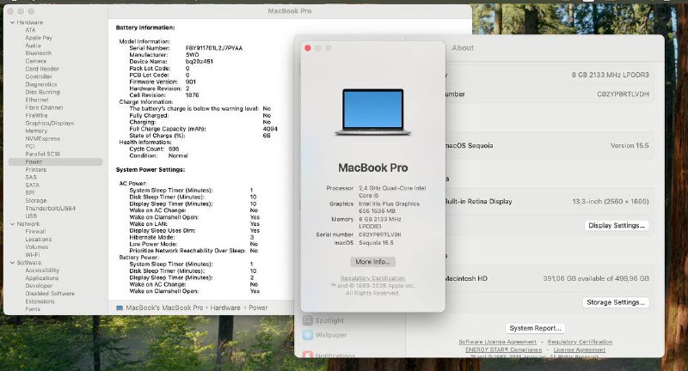Select Disc Burning in the sidebar

42,93
